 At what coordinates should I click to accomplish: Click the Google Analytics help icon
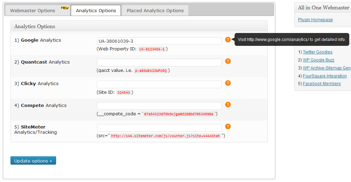coord(228,40)
